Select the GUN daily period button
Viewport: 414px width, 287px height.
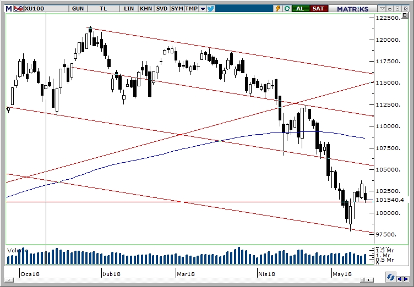click(78, 8)
